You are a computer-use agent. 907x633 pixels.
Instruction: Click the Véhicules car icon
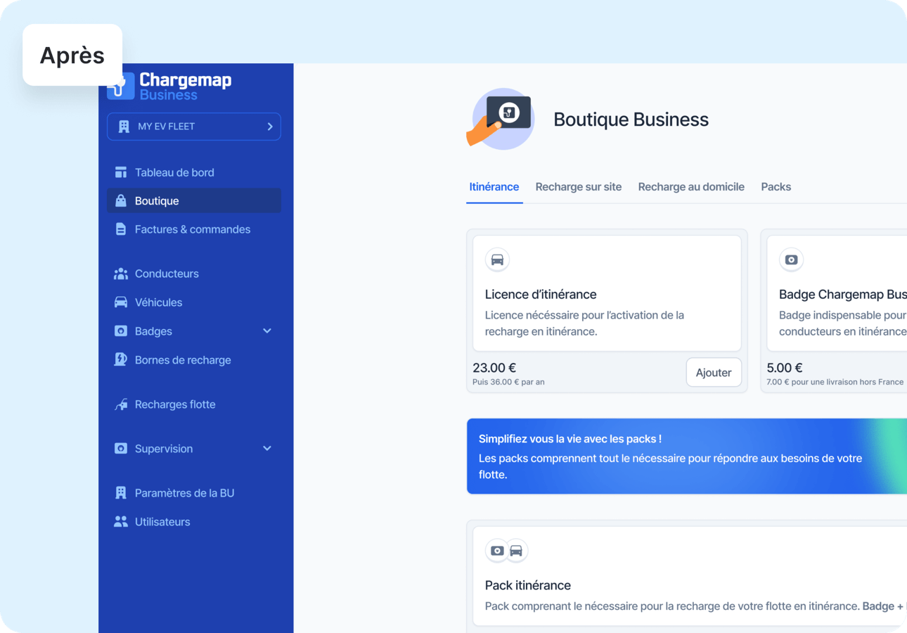tap(121, 302)
